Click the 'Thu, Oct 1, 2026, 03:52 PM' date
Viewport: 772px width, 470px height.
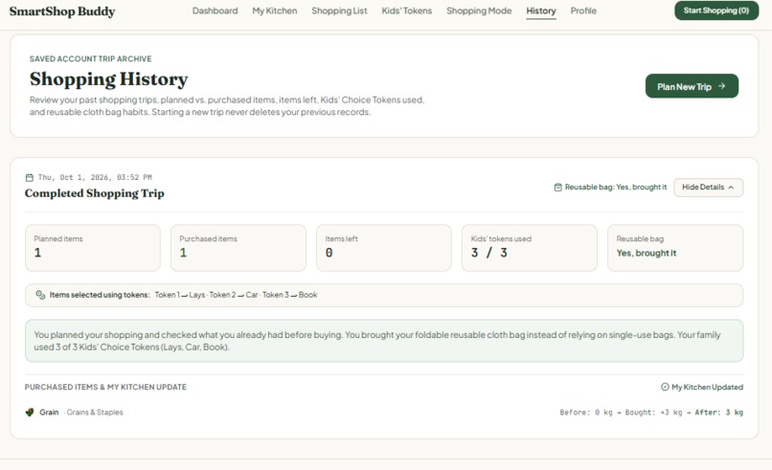click(95, 177)
